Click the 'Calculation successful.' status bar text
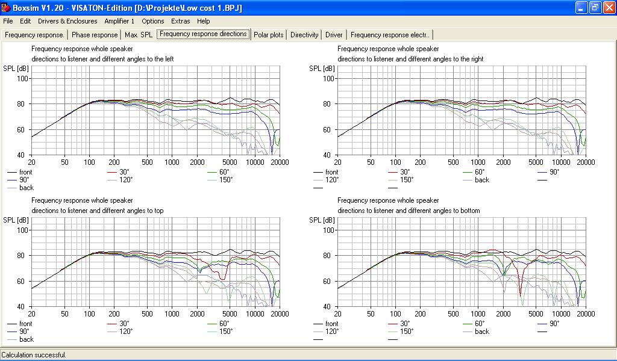617x361 pixels. [34, 355]
